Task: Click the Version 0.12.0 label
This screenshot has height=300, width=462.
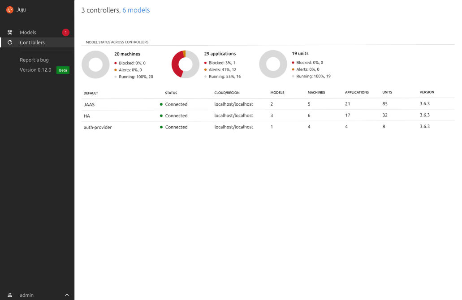Action: coord(35,70)
